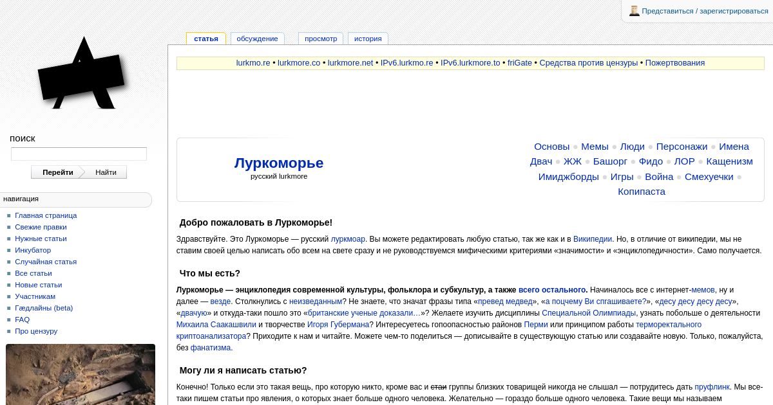Follow the превед медвед link

coord(505,301)
